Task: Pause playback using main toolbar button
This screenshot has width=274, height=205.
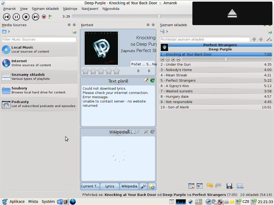Action: click(16, 17)
